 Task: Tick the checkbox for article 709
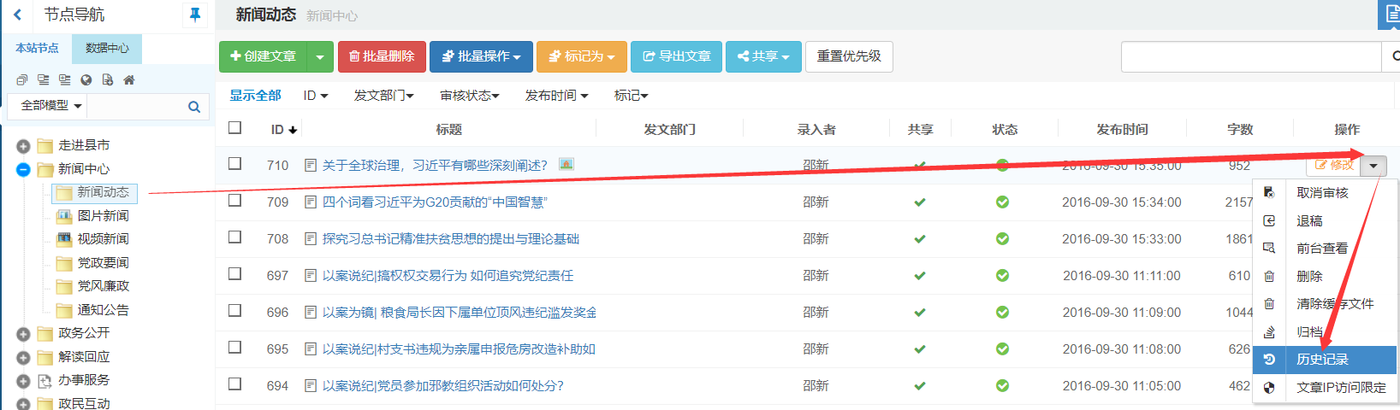(x=234, y=201)
